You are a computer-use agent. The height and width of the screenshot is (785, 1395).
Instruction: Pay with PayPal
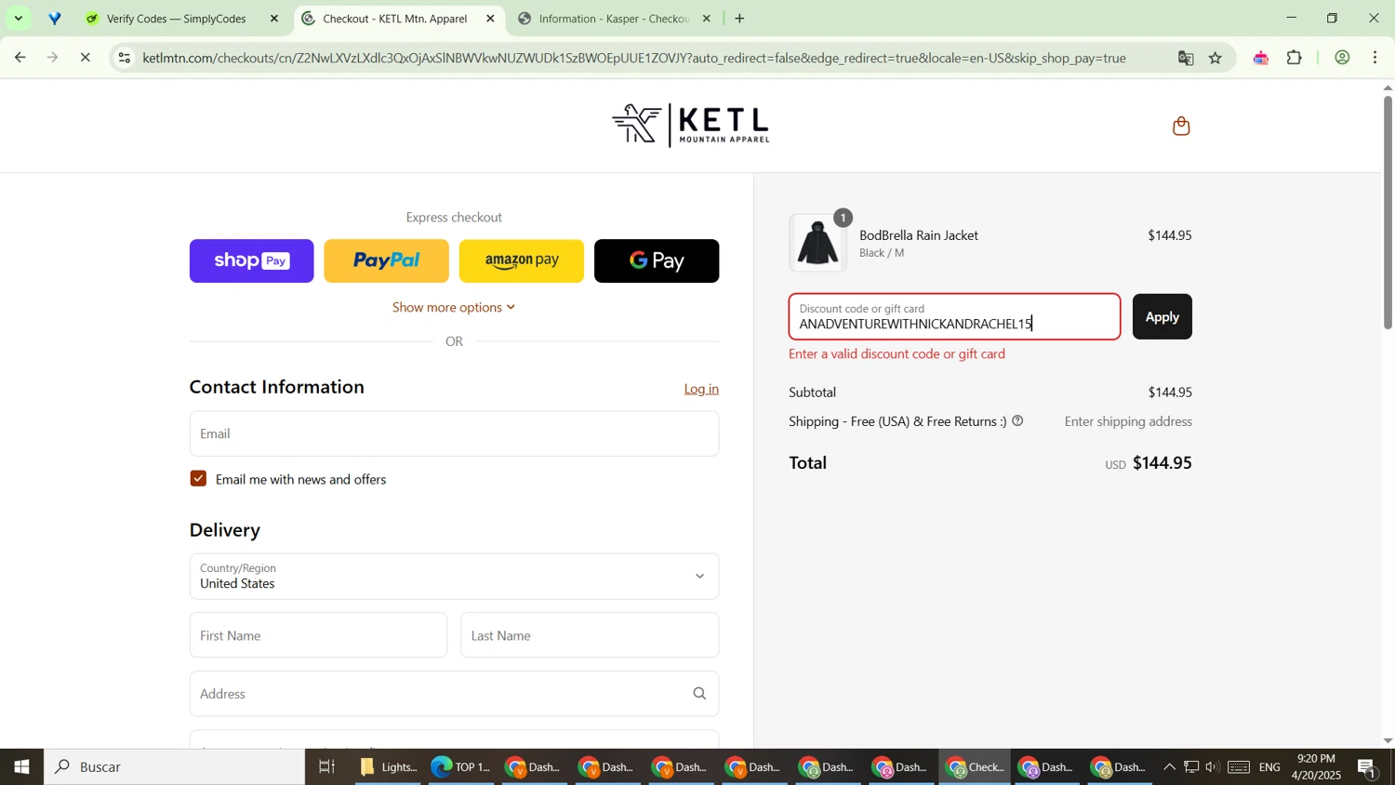click(x=386, y=260)
